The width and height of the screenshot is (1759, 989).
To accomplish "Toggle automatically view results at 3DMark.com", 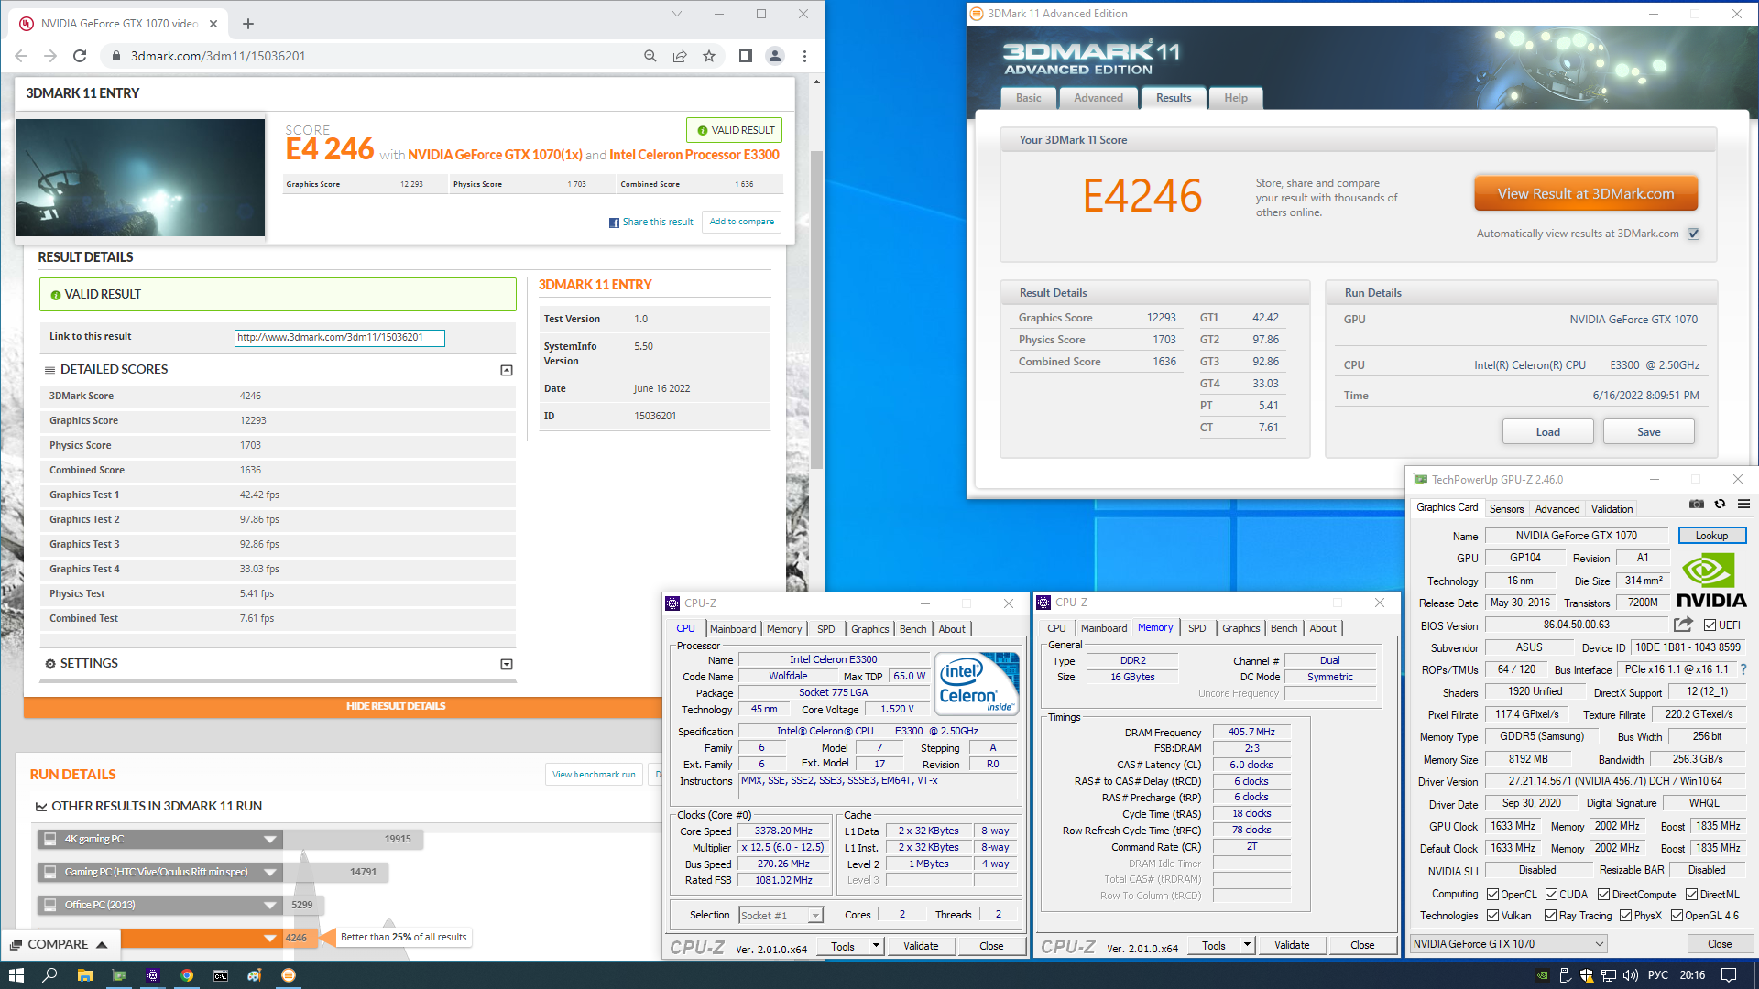I will [x=1694, y=234].
